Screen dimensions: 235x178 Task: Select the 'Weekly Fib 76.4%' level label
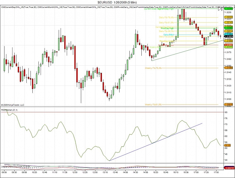[153, 68]
